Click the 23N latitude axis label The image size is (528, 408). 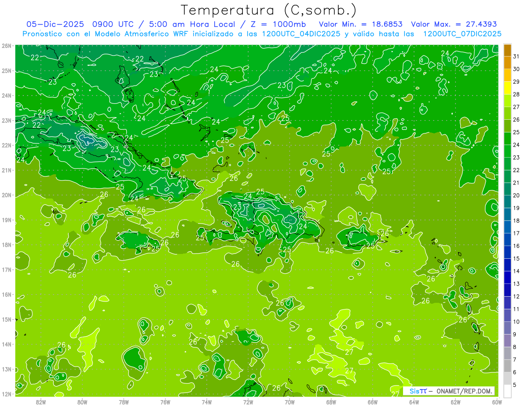[x=6, y=120]
